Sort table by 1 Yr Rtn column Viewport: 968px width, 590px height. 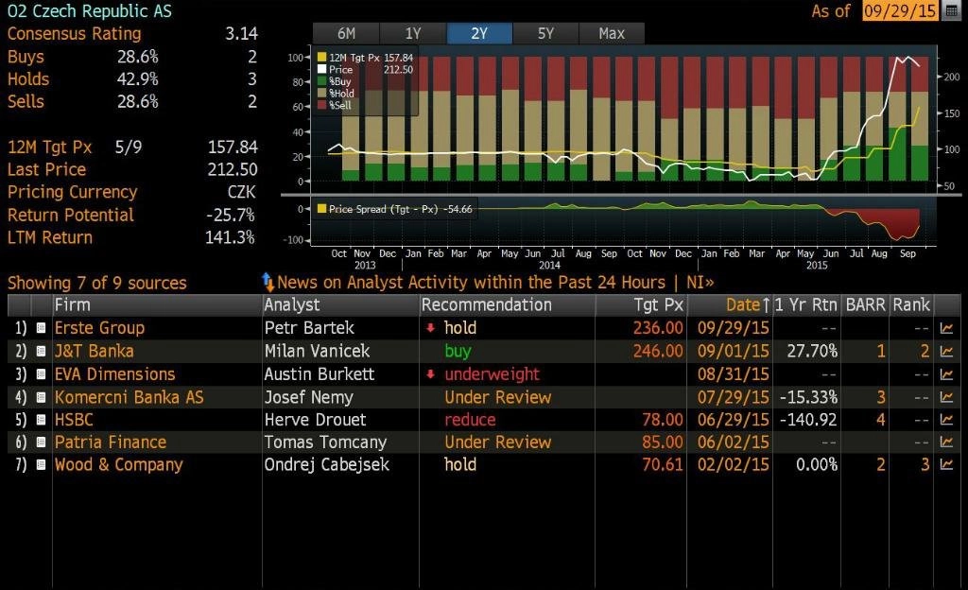click(x=806, y=304)
